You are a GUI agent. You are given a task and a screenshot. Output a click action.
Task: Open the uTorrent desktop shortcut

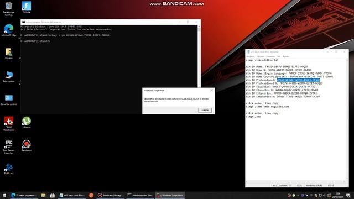coord(27,123)
